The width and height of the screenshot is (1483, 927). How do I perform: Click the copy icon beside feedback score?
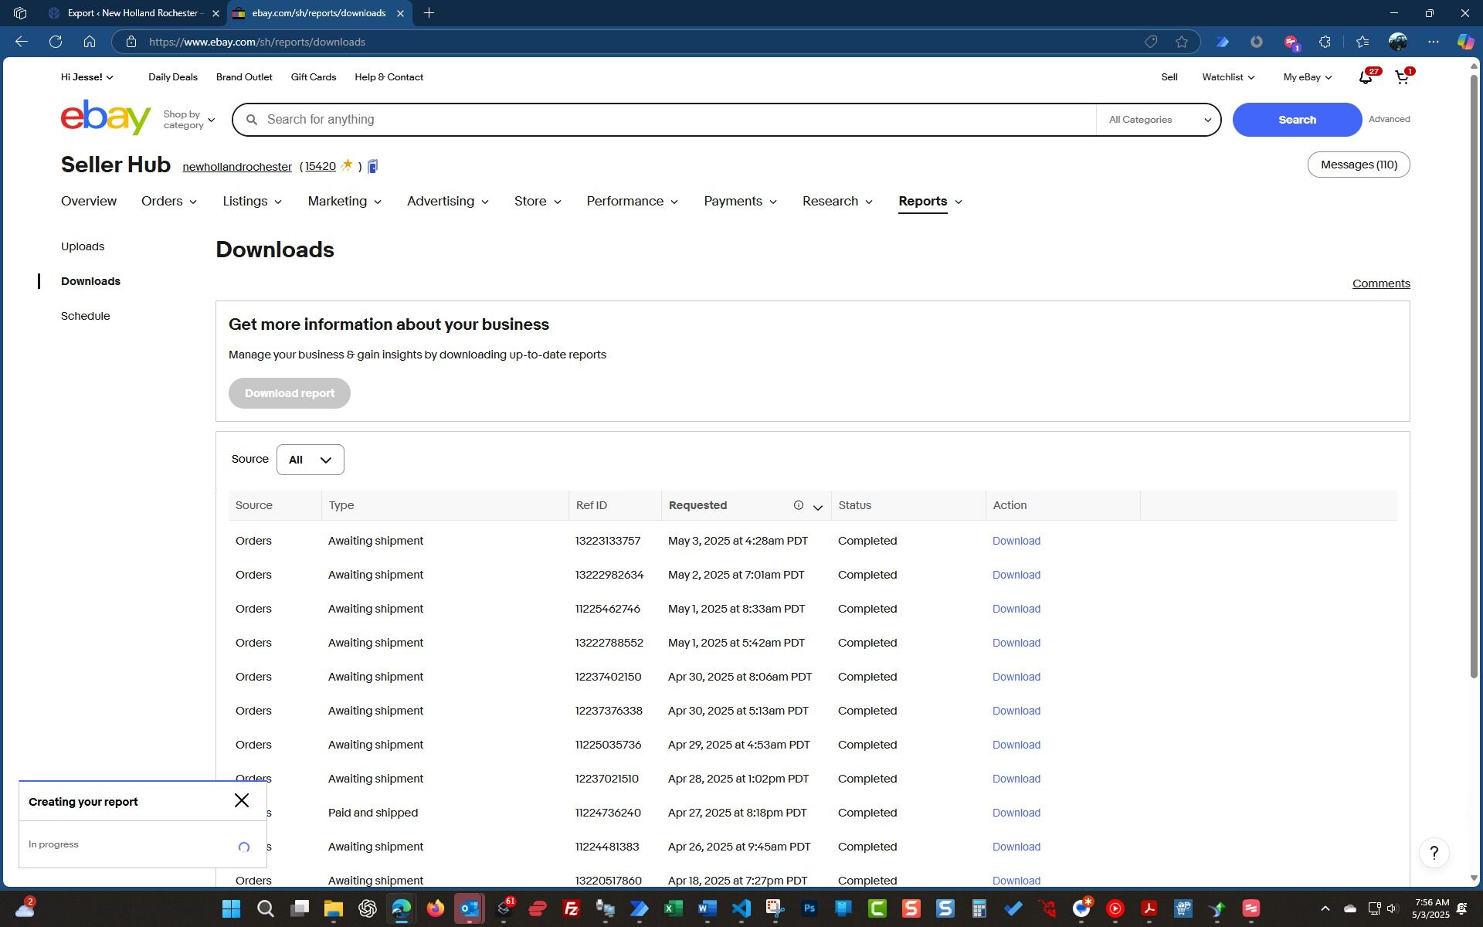[373, 166]
